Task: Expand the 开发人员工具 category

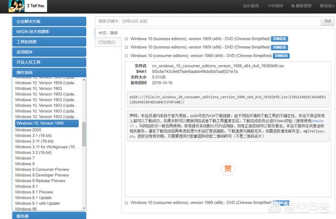Action: coord(49,62)
